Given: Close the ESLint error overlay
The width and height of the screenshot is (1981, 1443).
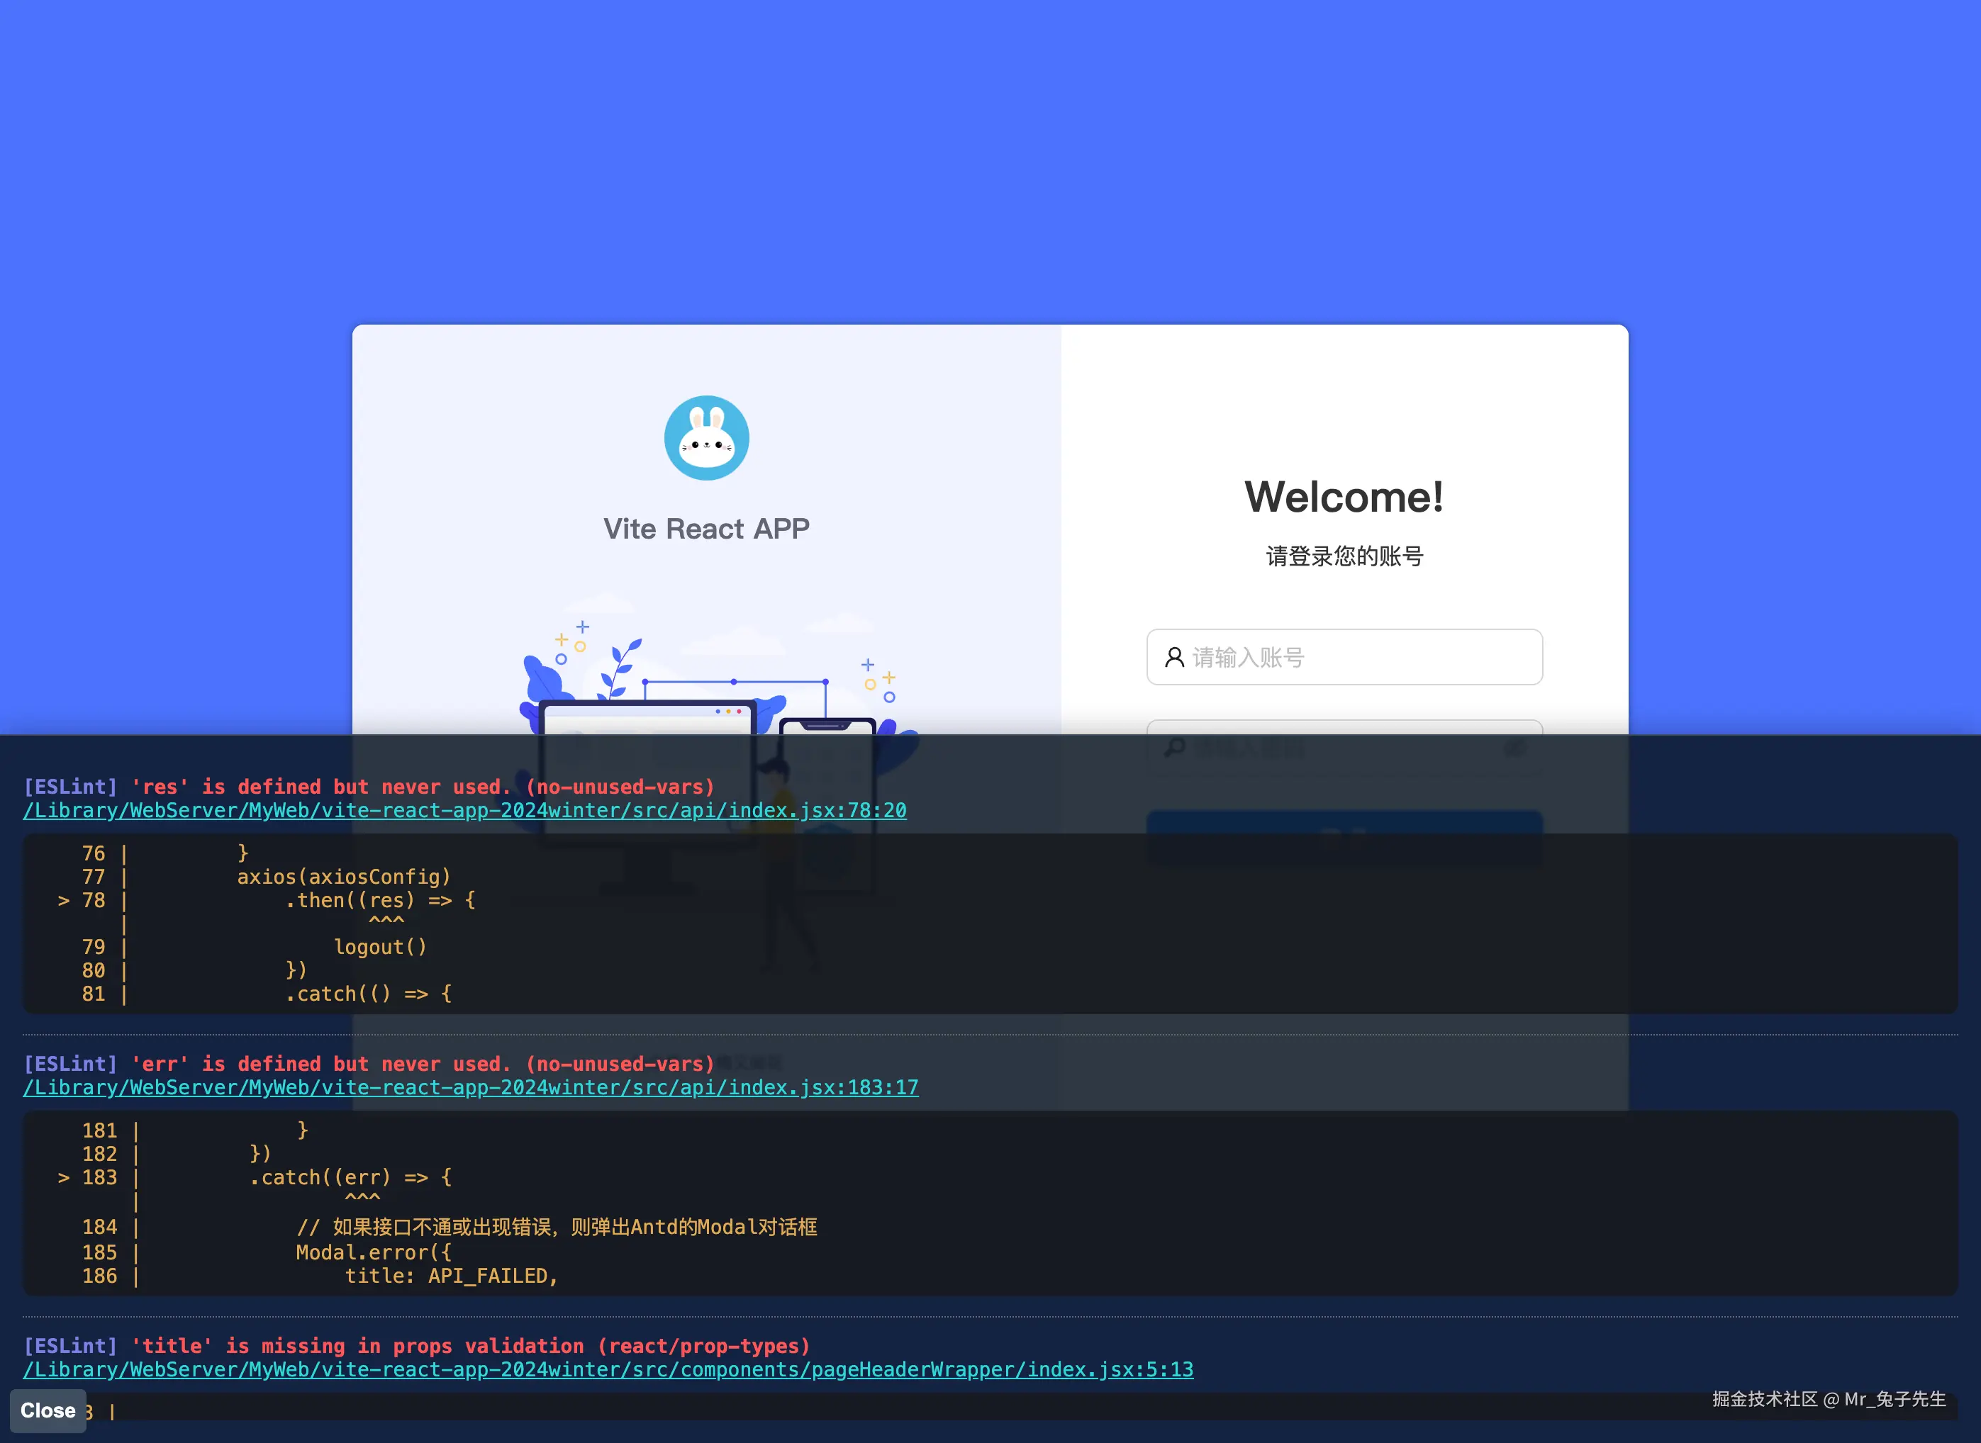Looking at the screenshot, I should click(48, 1410).
